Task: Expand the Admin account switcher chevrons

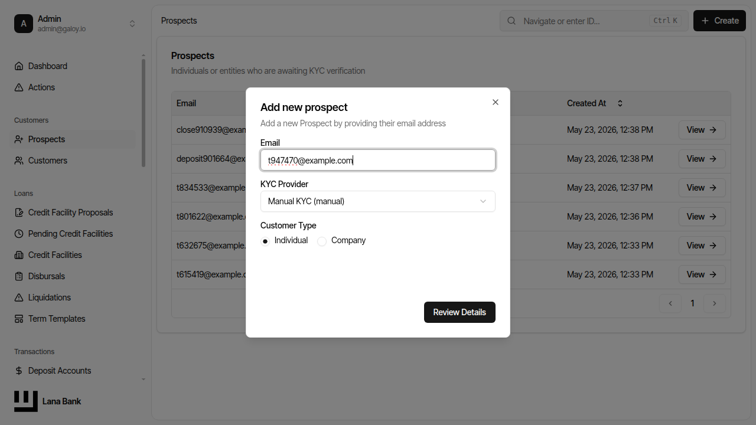Action: pos(132,24)
